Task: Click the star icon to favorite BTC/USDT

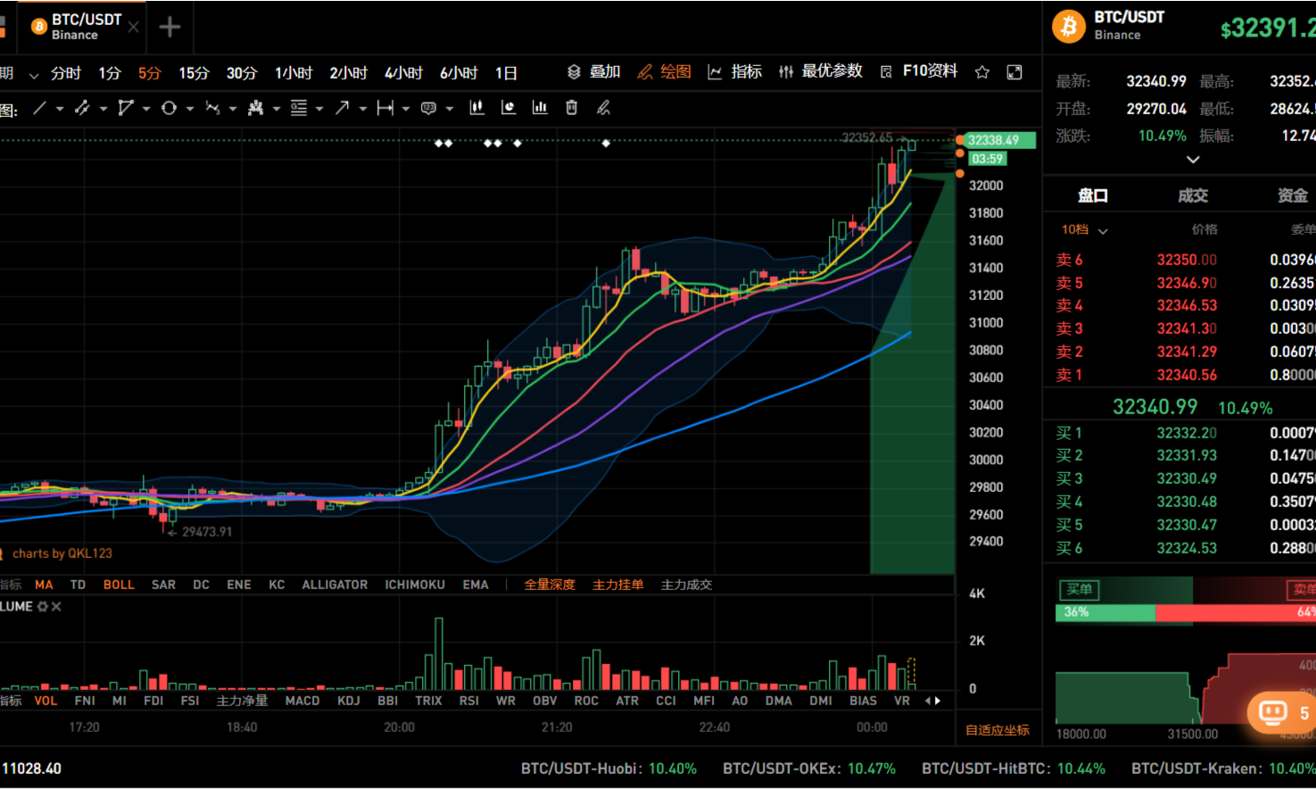Action: 982,72
